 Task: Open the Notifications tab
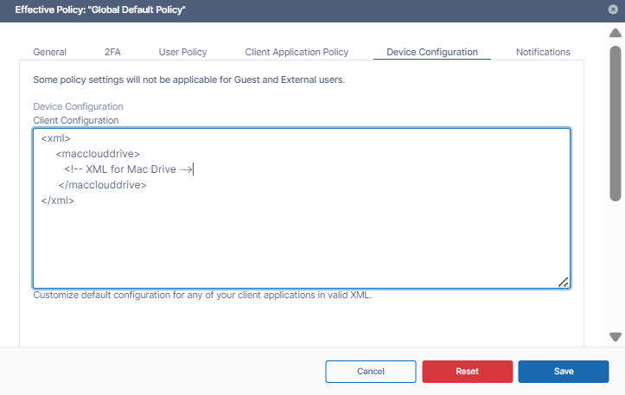543,52
